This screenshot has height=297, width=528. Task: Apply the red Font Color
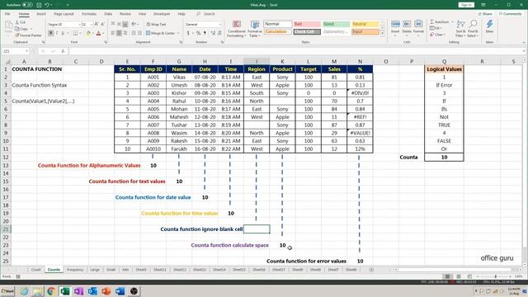99,33
